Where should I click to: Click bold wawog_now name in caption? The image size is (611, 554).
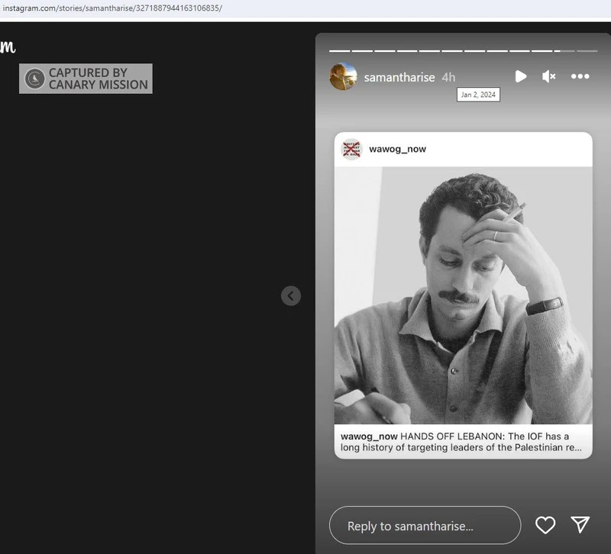coord(369,436)
